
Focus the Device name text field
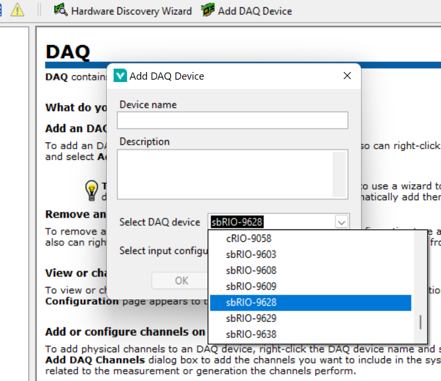(x=232, y=120)
